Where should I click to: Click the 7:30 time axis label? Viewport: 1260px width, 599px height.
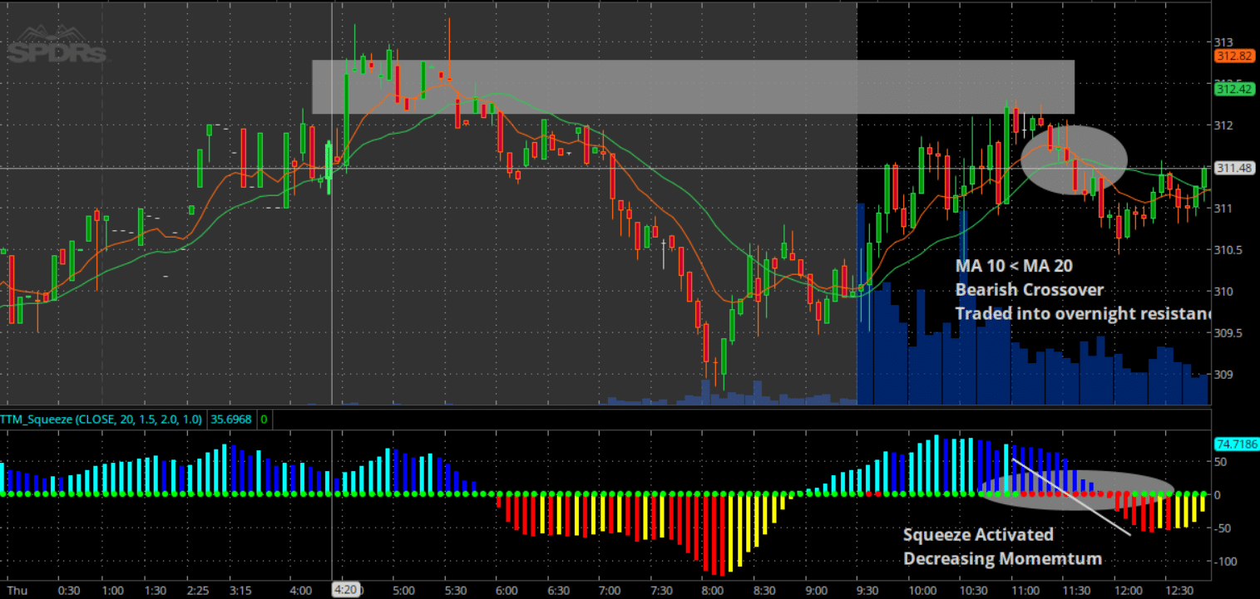click(661, 590)
